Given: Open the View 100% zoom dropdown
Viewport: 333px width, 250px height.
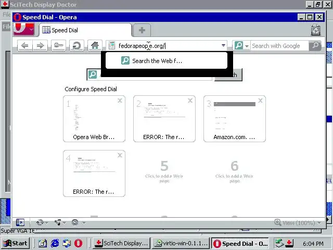Looking at the screenshot, I should [298, 222].
